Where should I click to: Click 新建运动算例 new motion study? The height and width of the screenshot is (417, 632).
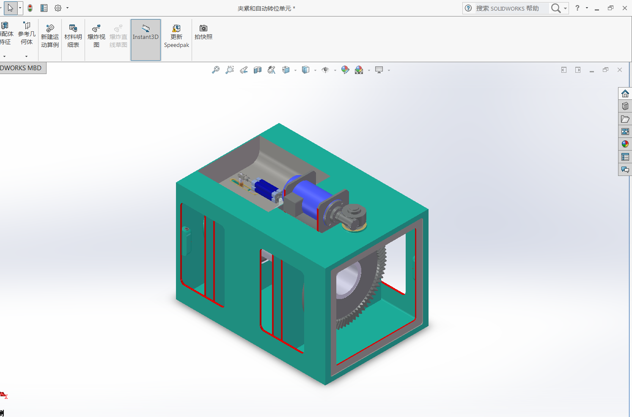coord(50,36)
